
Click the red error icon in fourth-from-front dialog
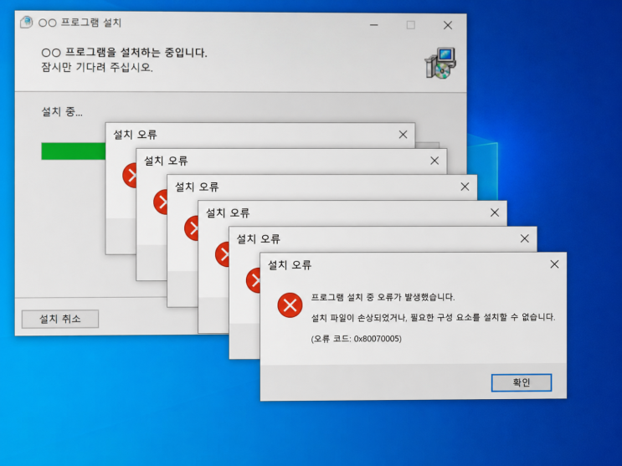click(191, 228)
